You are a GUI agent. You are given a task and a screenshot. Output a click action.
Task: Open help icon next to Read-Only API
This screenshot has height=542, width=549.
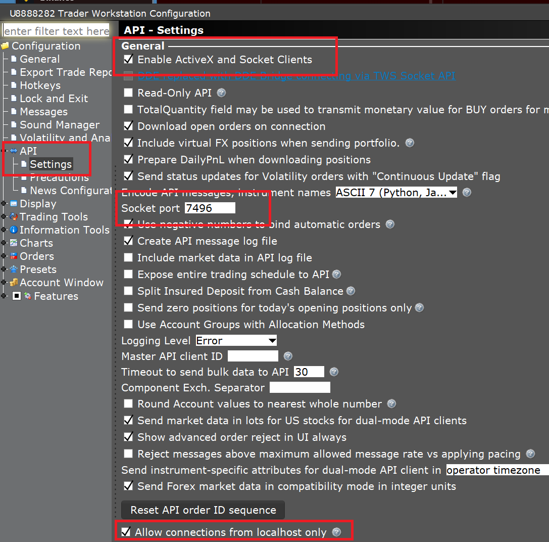221,93
